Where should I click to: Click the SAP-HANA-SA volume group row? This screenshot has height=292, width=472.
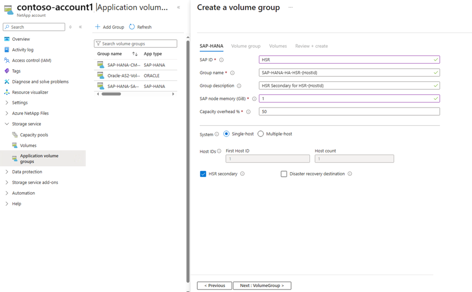136,86
